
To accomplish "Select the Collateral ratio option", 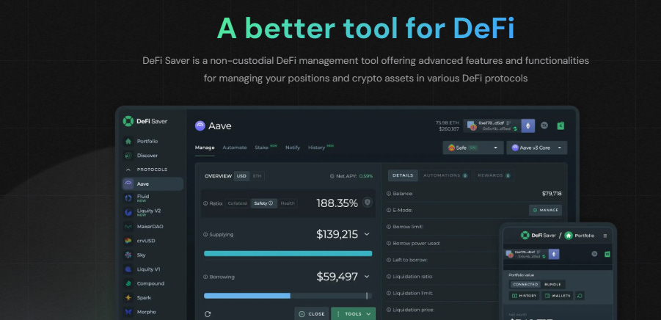I will [x=238, y=203].
